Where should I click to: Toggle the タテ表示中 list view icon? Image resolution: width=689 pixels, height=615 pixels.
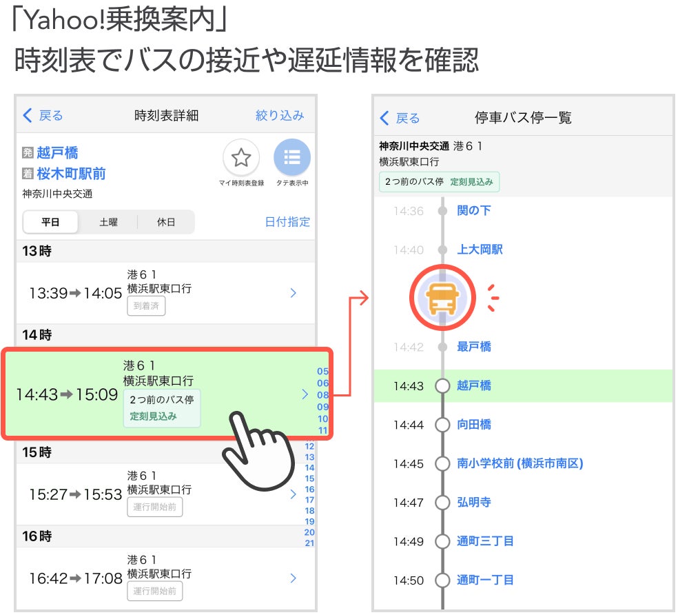pos(291,157)
